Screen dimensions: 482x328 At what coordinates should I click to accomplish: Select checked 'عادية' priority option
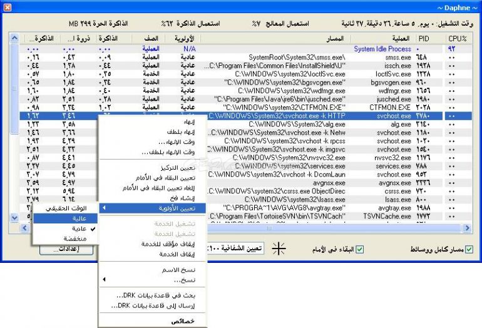tap(66, 228)
